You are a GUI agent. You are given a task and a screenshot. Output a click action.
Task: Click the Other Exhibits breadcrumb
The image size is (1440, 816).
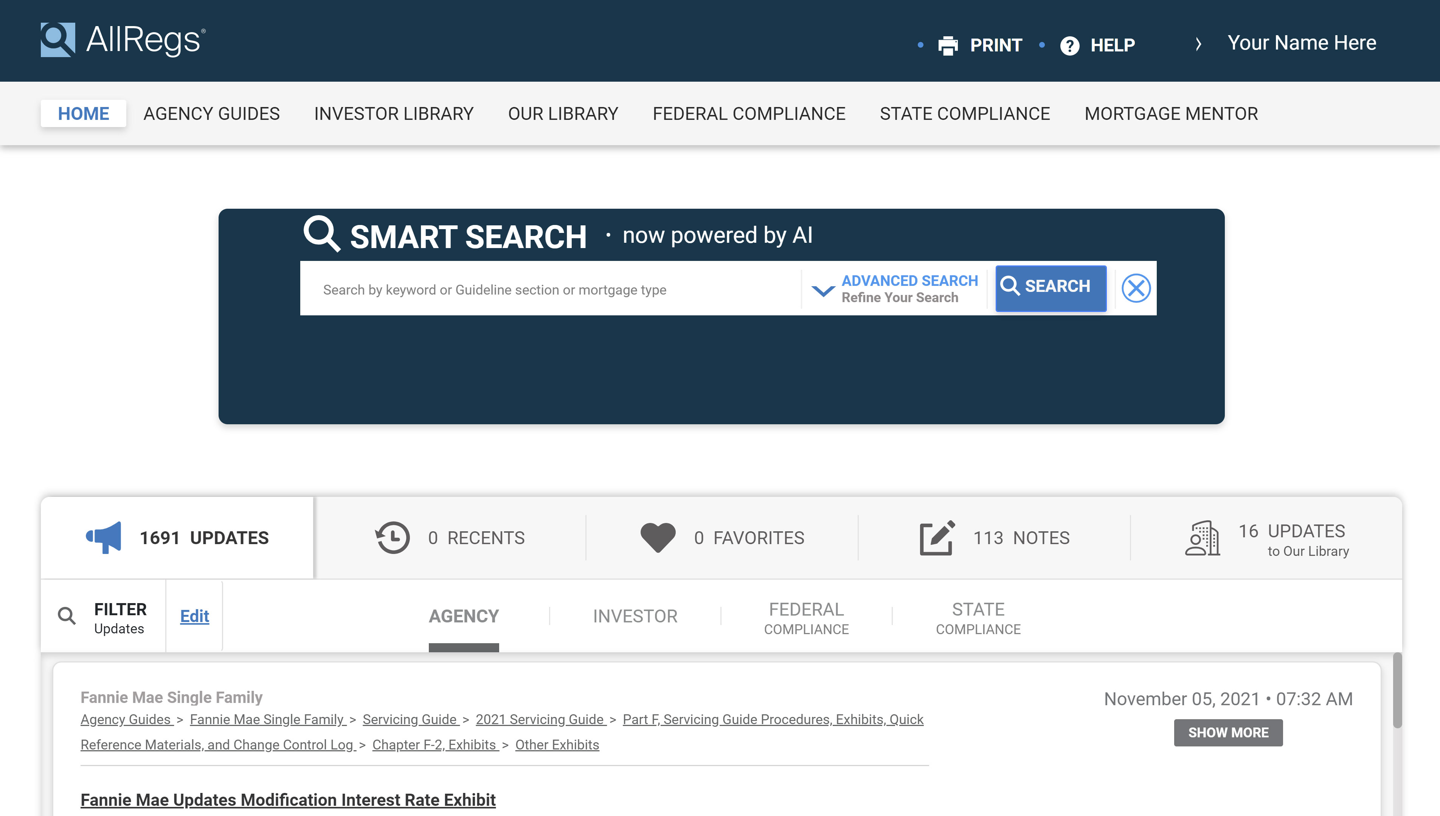(557, 745)
